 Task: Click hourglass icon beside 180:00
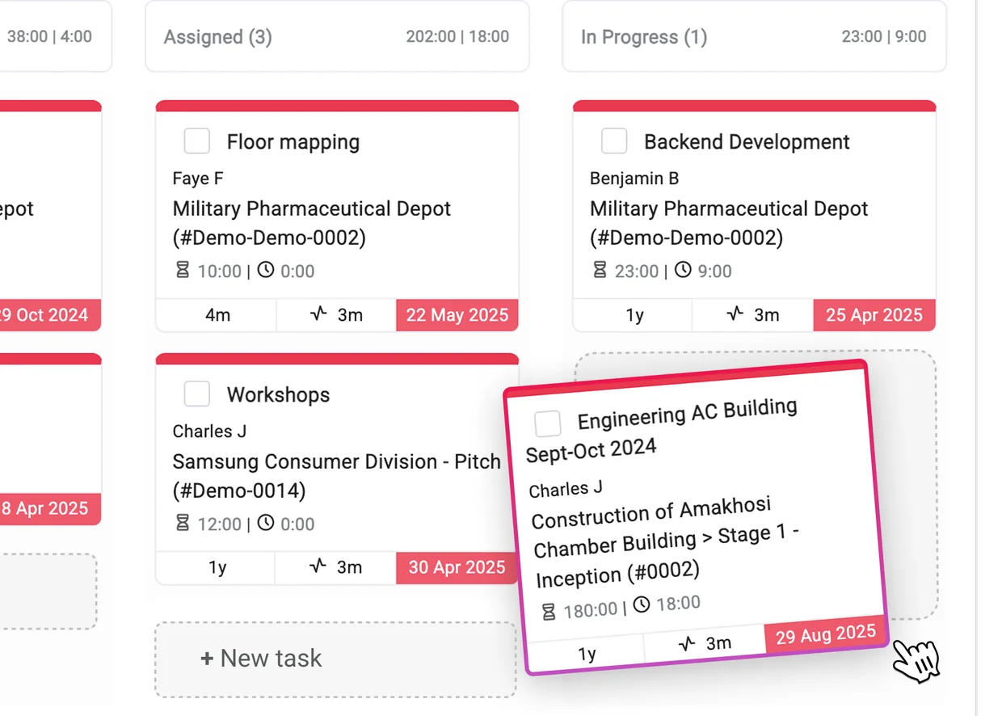coord(549,612)
